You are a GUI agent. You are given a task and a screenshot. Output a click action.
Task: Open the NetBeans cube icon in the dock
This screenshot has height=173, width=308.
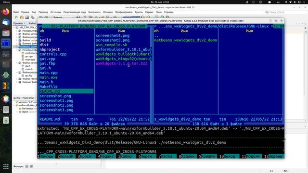6,99
